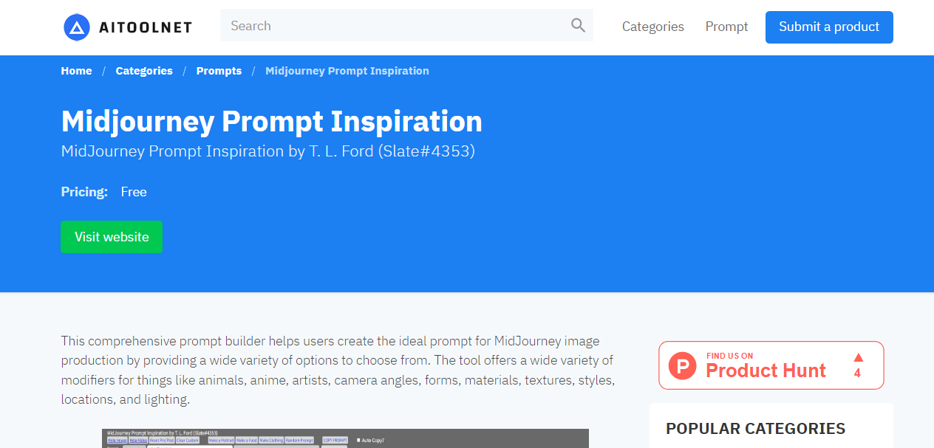Click Clear Custom in the preview toolbar
934x448 pixels.
coord(188,440)
